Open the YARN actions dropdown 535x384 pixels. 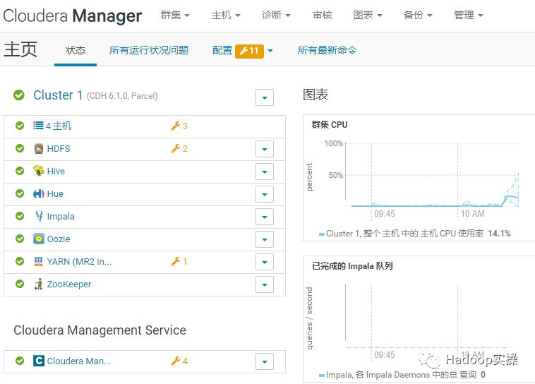[265, 262]
